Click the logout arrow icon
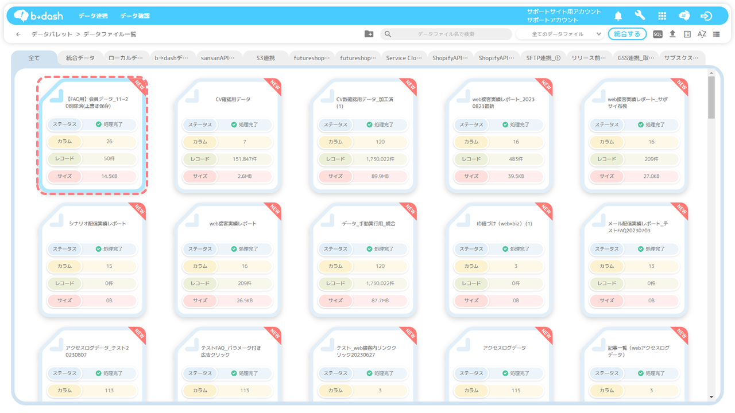Image resolution: width=735 pixels, height=413 pixels. coord(706,16)
